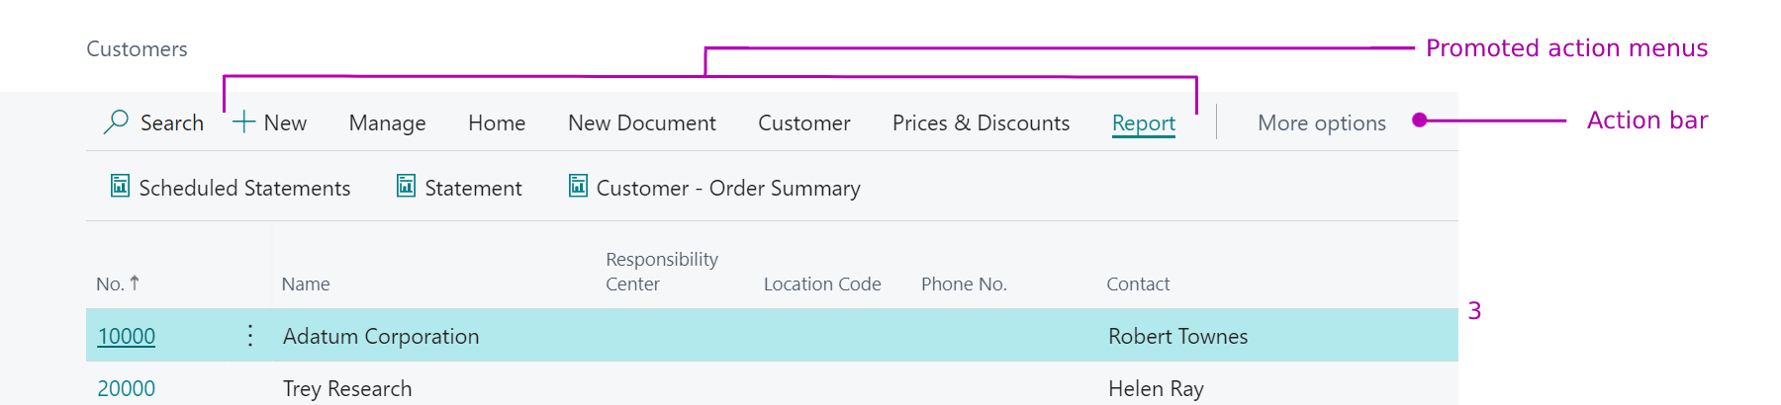Click the Name column header
1781x405 pixels.
click(x=306, y=283)
